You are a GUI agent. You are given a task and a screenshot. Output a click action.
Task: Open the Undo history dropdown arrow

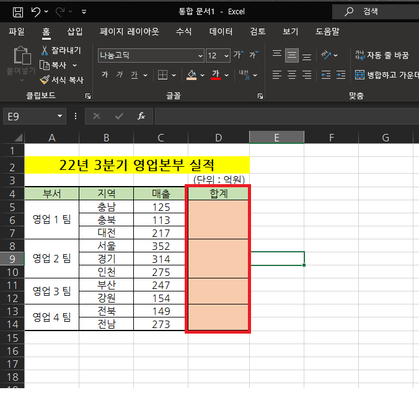46,12
